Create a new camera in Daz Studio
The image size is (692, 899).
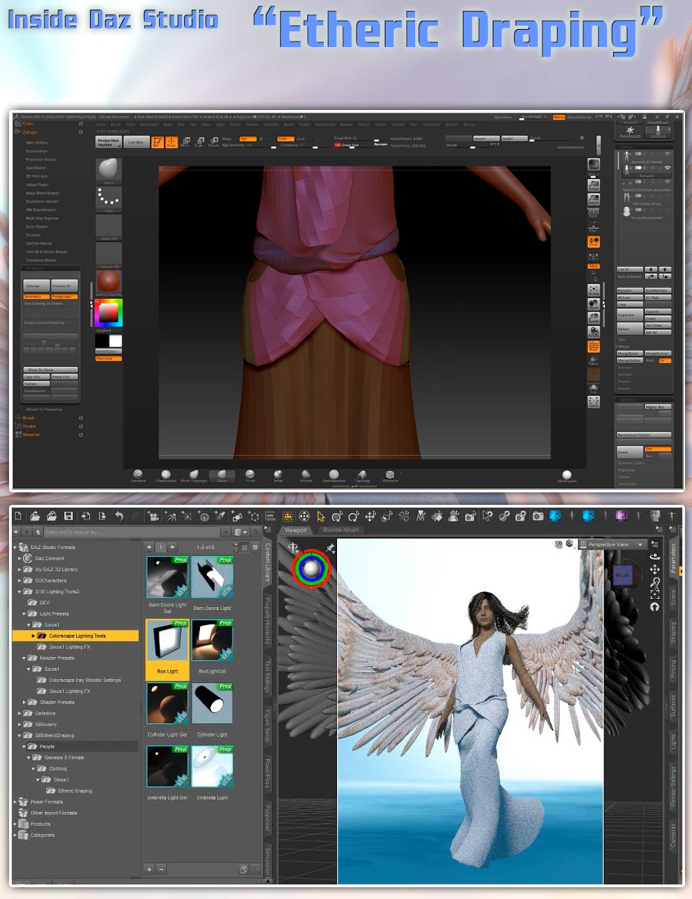pos(153,516)
